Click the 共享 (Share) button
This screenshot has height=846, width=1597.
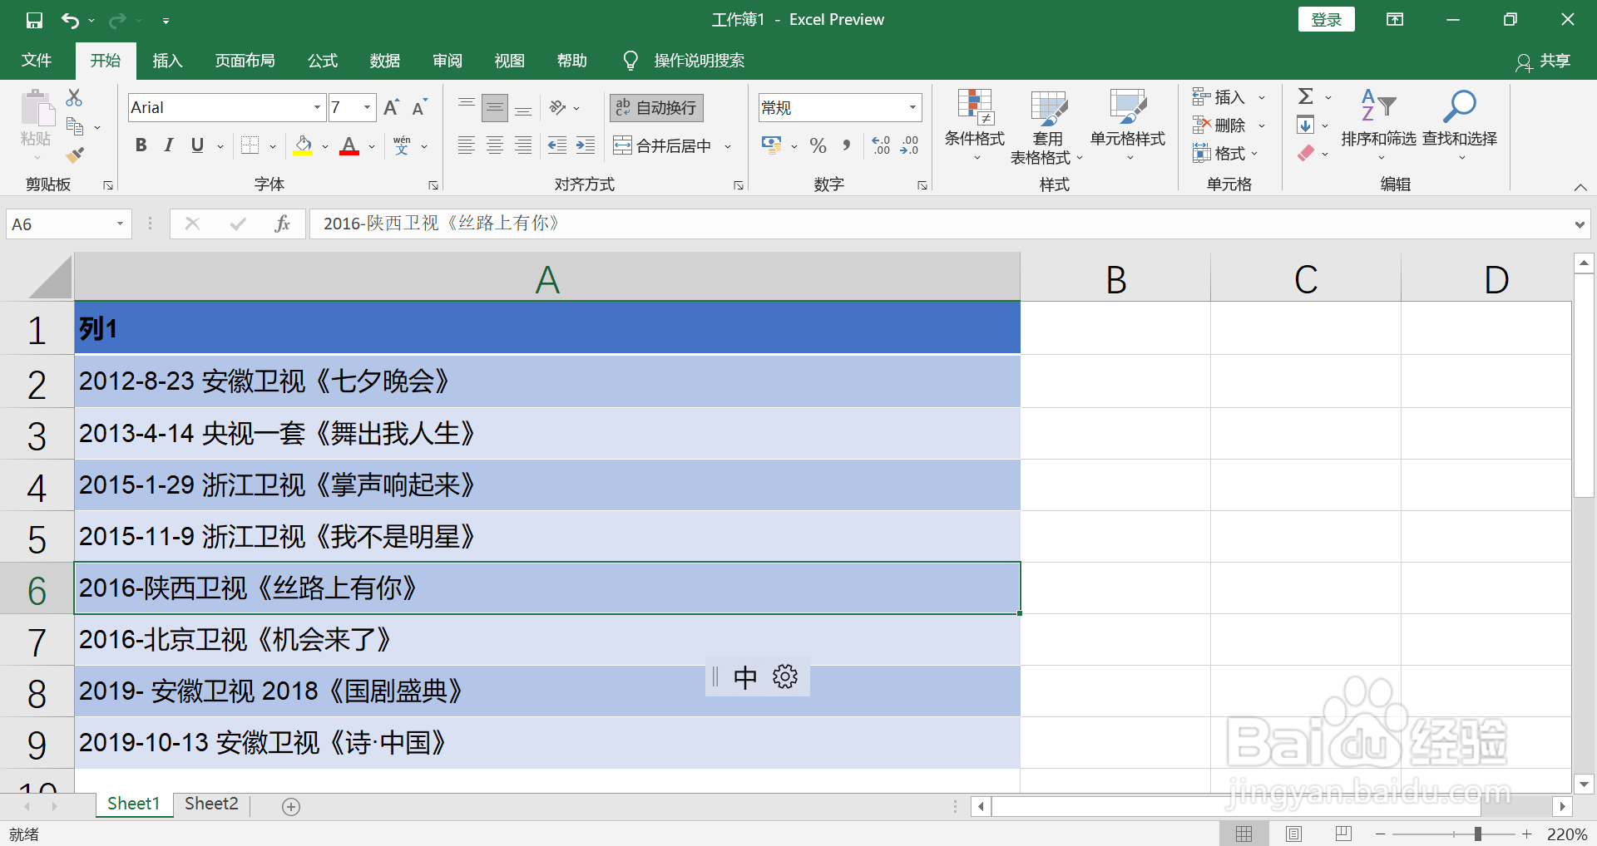(1544, 61)
